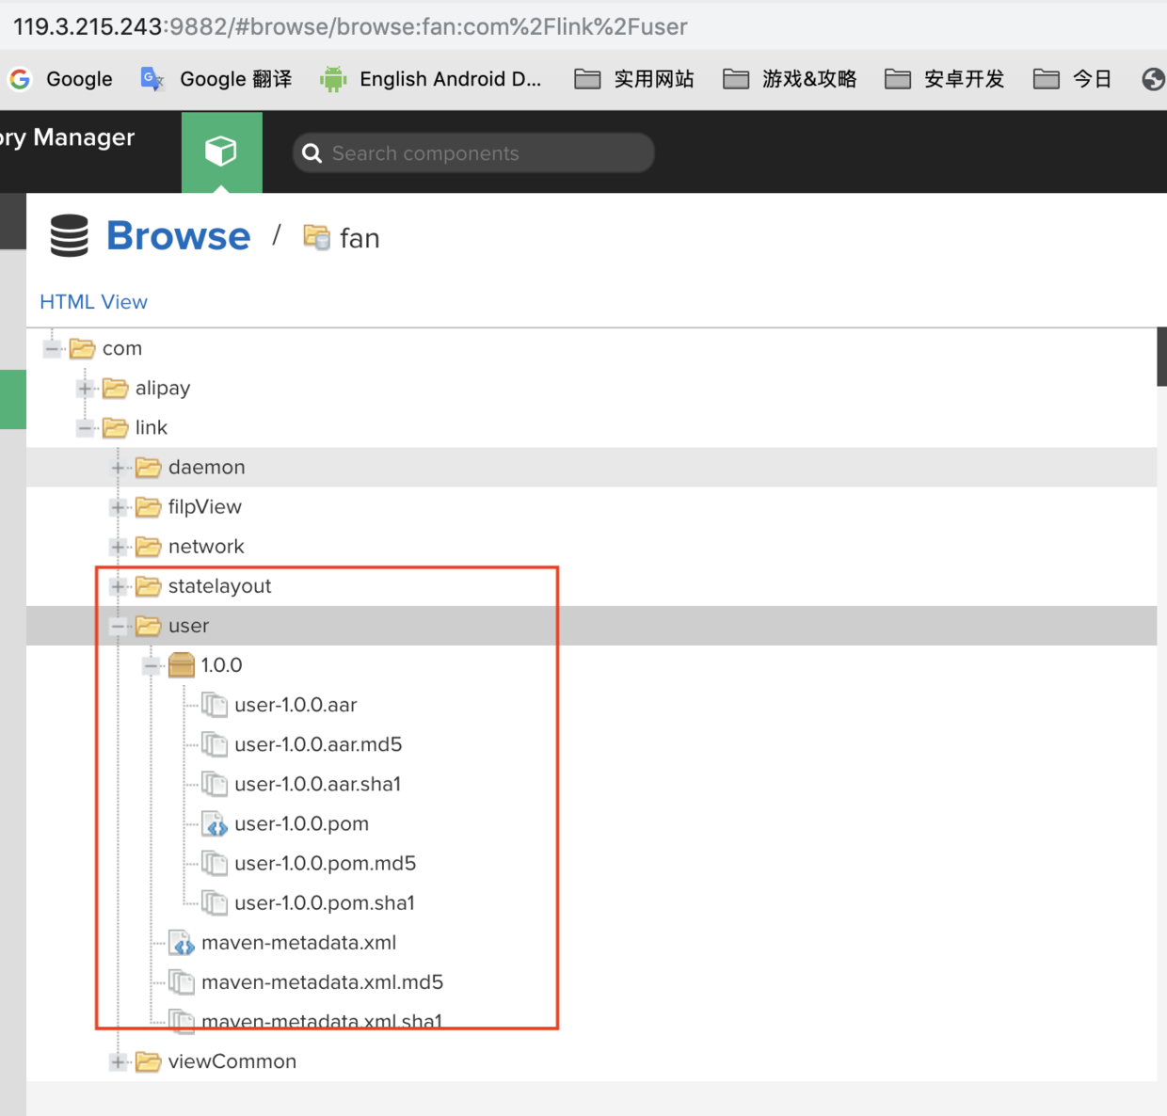
Task: Open the Browse breadcrumb link
Action: pyautogui.click(x=178, y=236)
